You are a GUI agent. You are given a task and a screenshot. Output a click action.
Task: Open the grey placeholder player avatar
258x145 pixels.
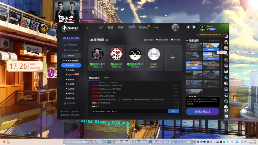(154, 54)
